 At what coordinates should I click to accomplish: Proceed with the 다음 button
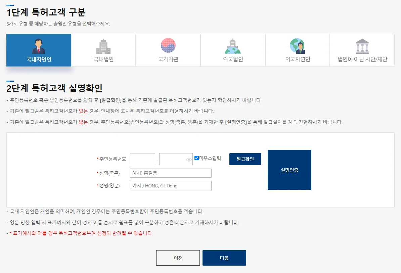point(224,258)
